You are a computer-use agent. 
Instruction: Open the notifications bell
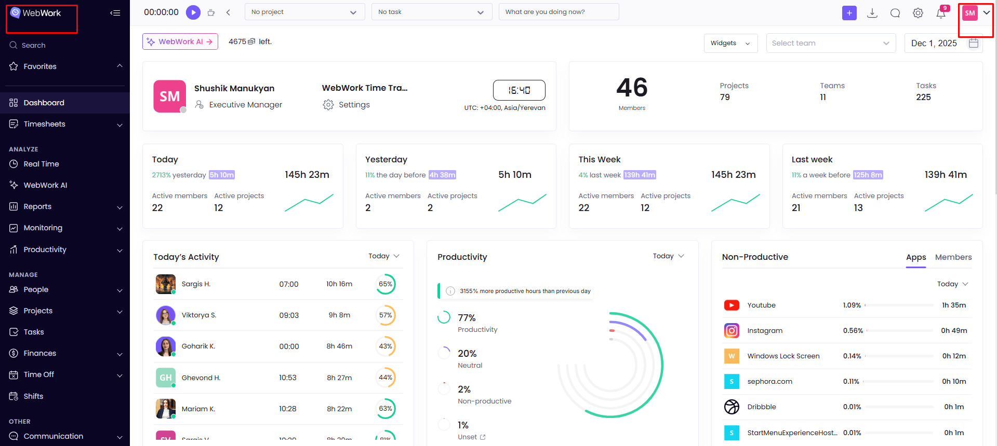coord(940,13)
